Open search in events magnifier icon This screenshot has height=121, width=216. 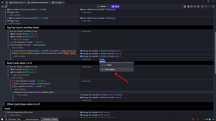tap(213, 7)
